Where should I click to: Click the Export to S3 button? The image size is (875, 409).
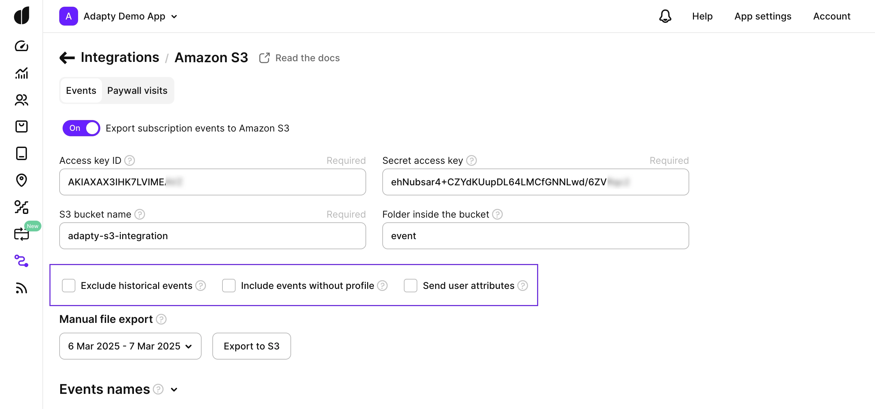coord(251,346)
